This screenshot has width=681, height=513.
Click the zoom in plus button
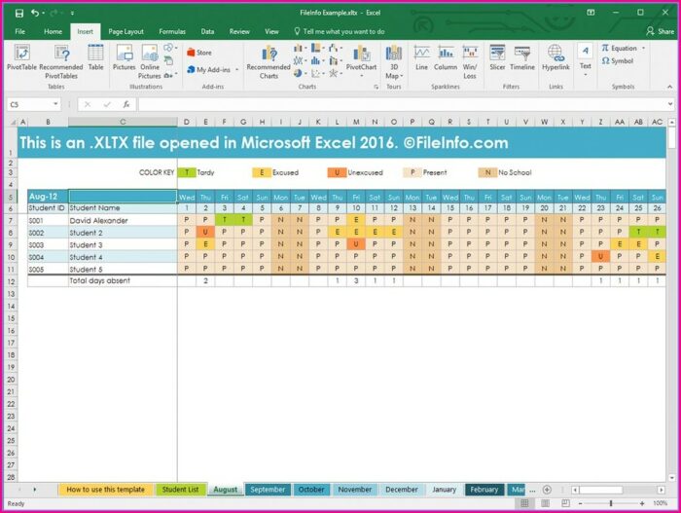pyautogui.click(x=642, y=503)
